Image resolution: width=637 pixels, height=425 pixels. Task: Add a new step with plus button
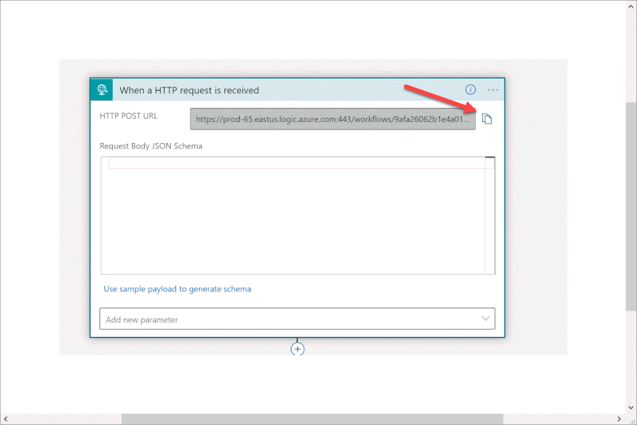click(x=297, y=349)
